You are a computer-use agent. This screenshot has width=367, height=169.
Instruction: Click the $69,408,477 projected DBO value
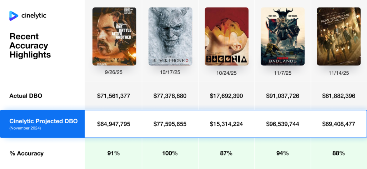click(x=339, y=124)
